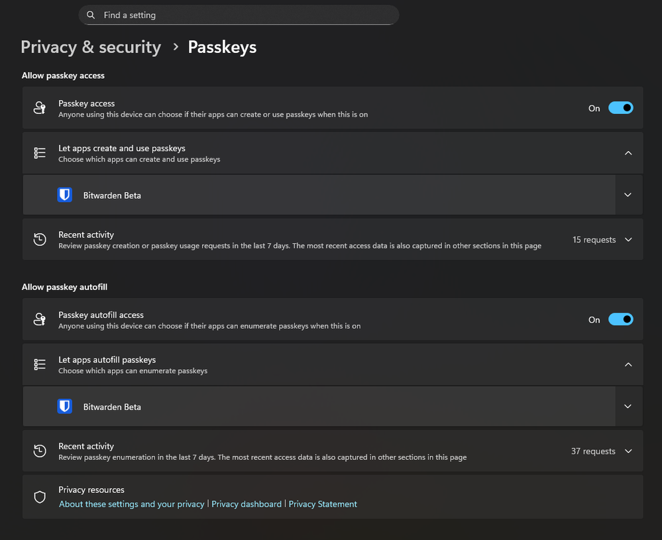This screenshot has width=662, height=540.
Task: Click the Bitwarden Beta shield icon under create passkeys
Action: point(64,195)
